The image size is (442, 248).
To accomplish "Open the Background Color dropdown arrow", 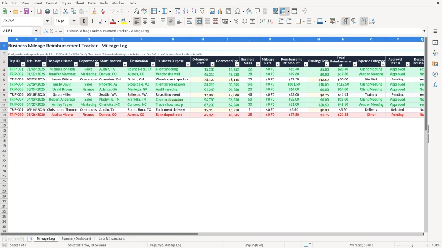I will pos(129,21).
